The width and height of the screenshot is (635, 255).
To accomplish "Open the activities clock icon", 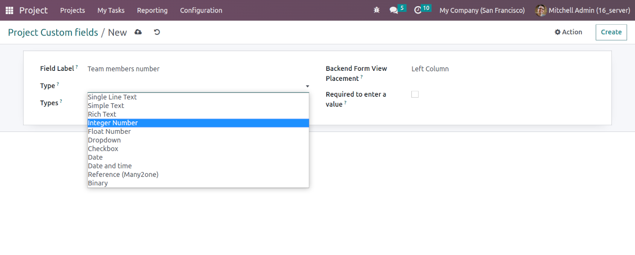I will pos(418,10).
